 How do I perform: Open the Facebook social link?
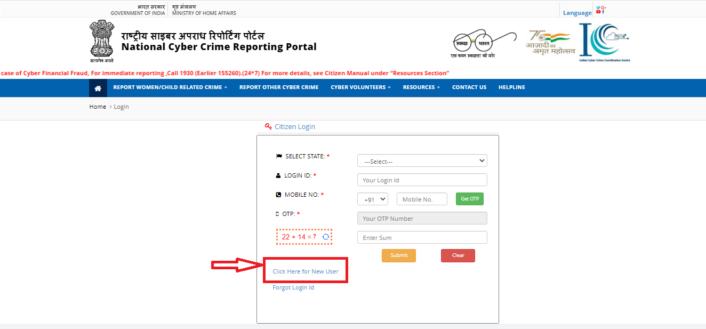(603, 12)
